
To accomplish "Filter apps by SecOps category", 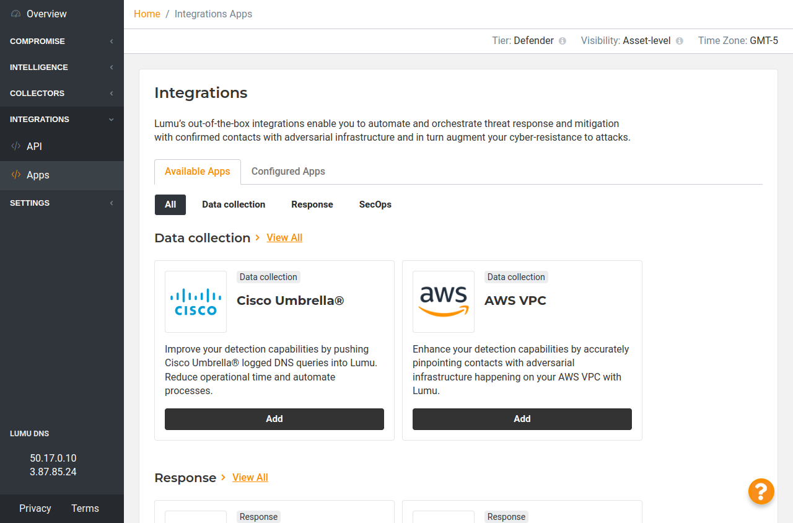I will tap(375, 204).
